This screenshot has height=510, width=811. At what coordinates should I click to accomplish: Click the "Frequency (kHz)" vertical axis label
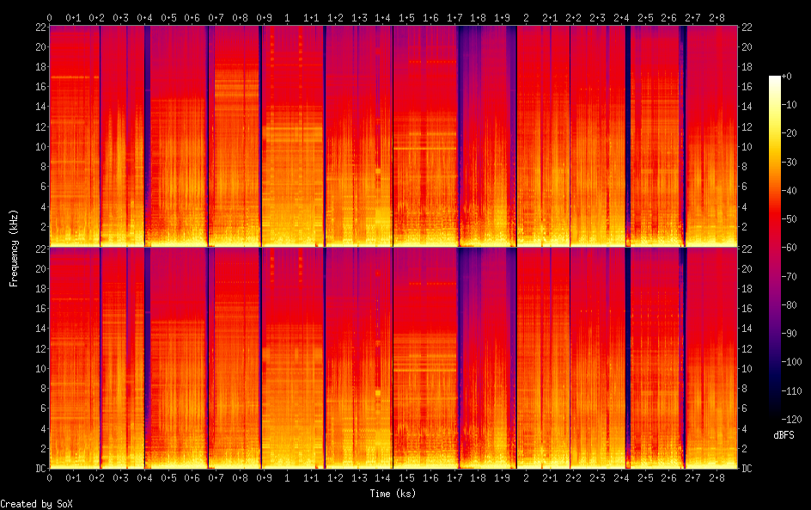[x=14, y=248]
